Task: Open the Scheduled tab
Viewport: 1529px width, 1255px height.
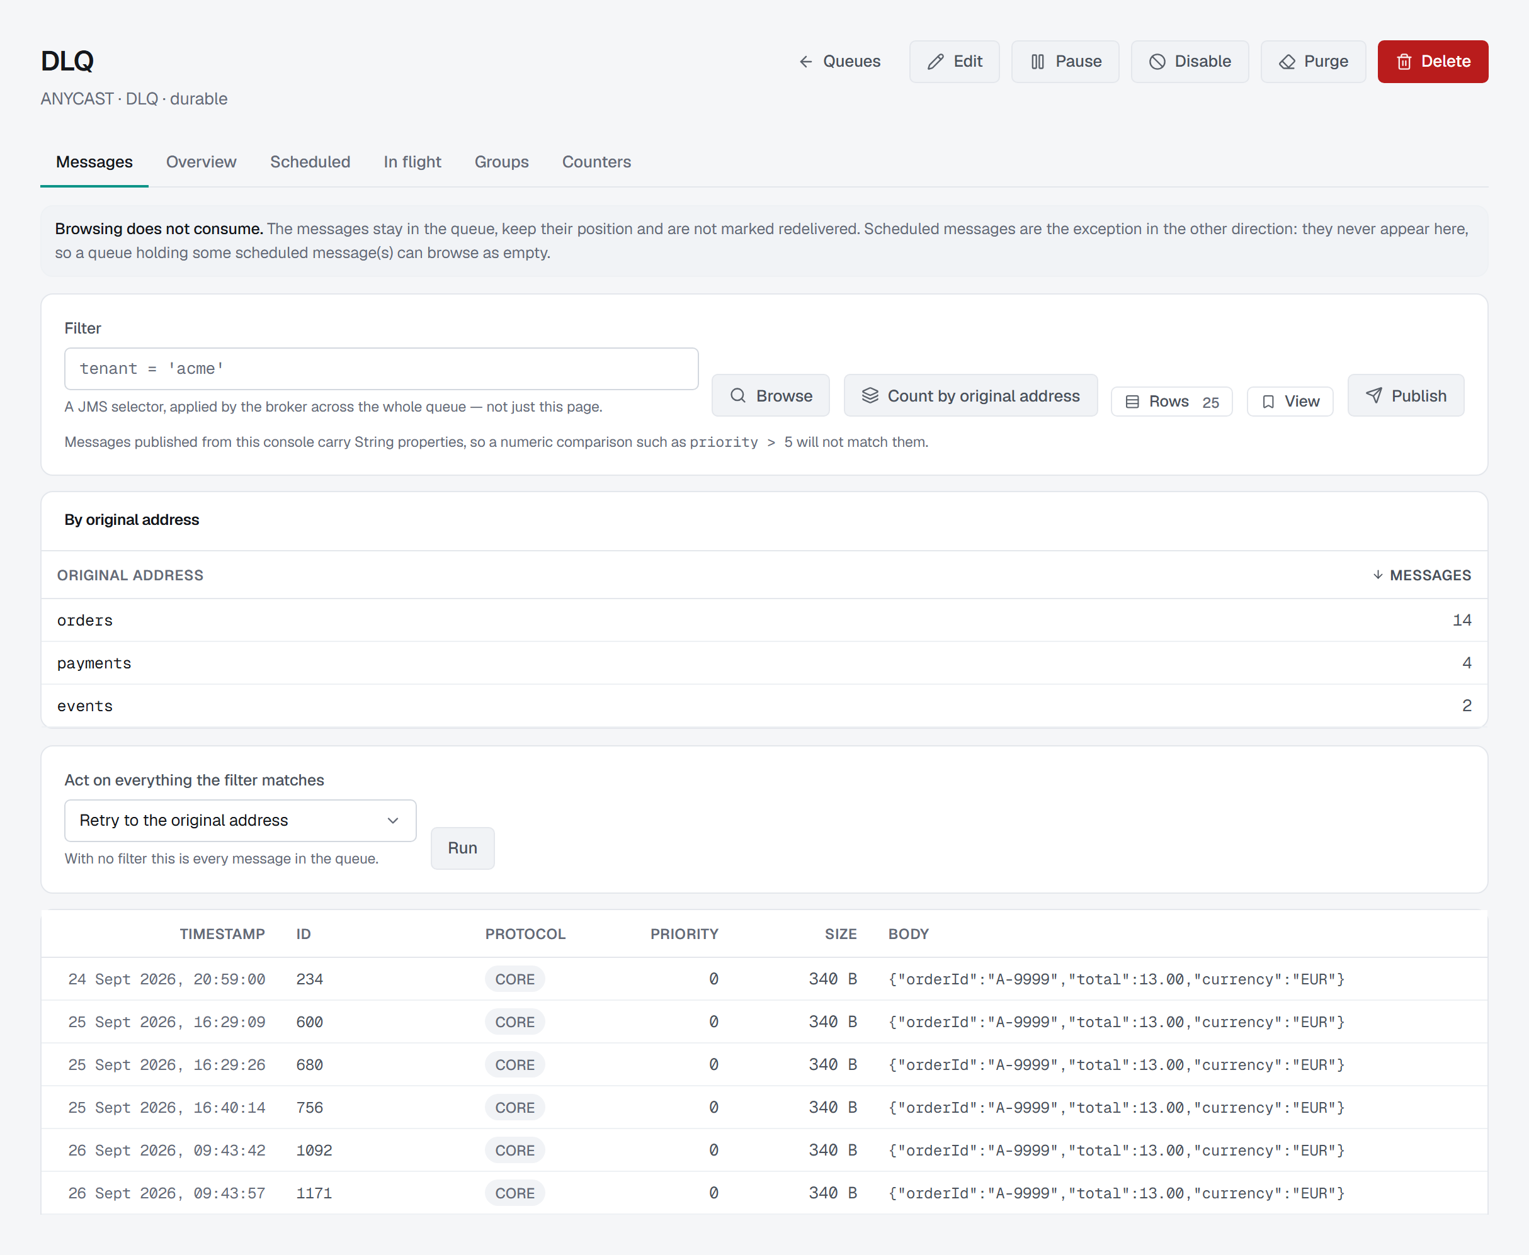Action: [x=310, y=162]
